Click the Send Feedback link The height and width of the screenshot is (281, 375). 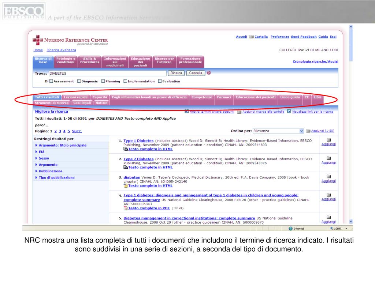(x=304, y=37)
